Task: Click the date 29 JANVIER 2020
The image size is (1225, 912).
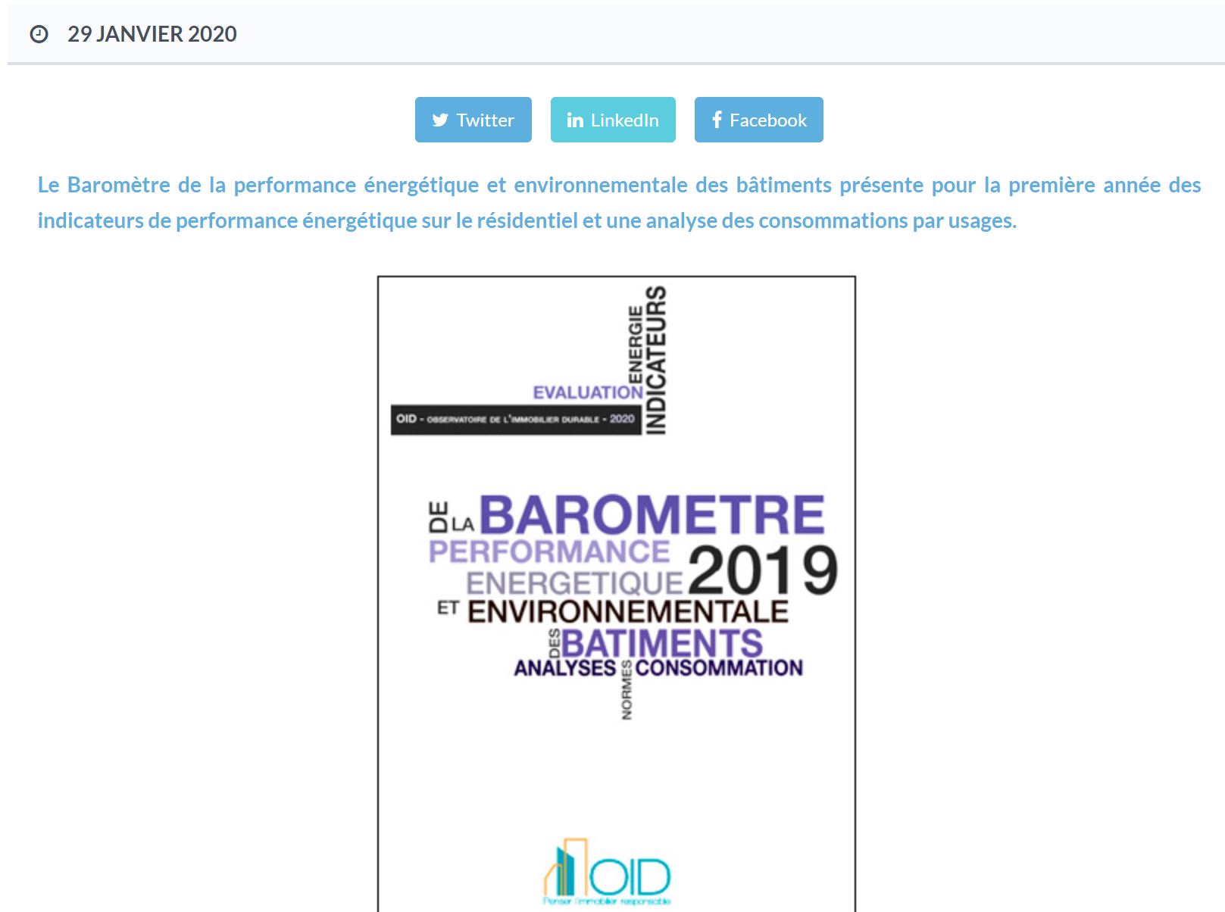Action: point(152,34)
